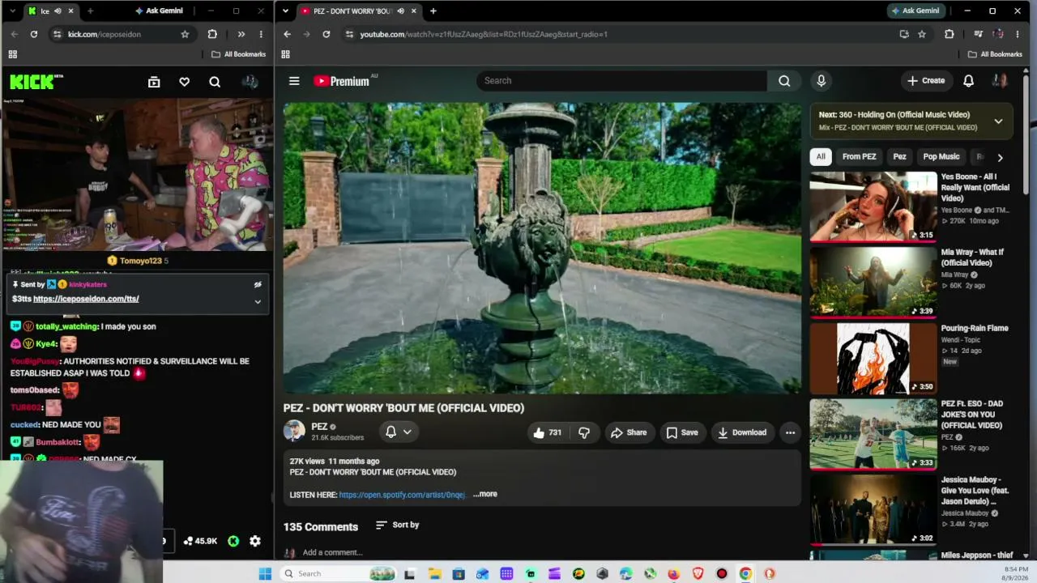Open tab search dropdown in YouTube window
The width and height of the screenshot is (1037, 583).
click(x=286, y=11)
